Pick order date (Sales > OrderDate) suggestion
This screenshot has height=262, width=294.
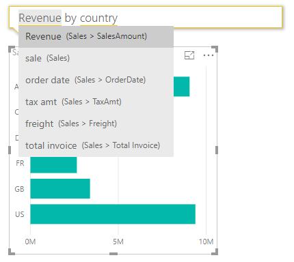point(96,80)
